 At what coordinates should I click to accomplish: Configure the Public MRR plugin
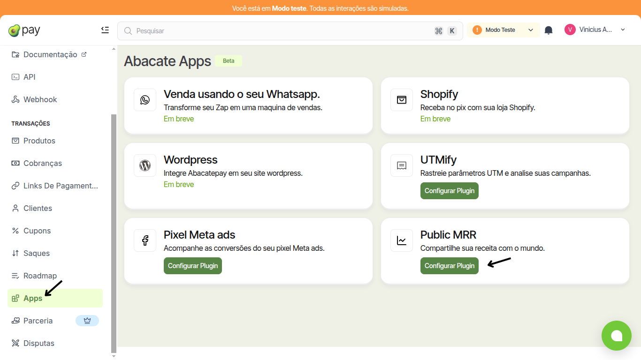click(x=449, y=266)
